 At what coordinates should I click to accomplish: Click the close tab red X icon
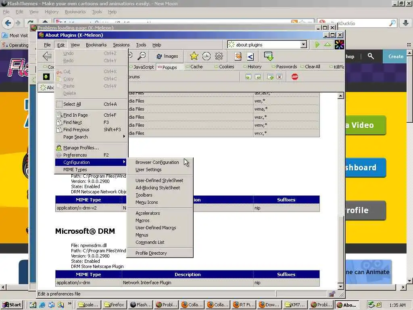(280, 77)
